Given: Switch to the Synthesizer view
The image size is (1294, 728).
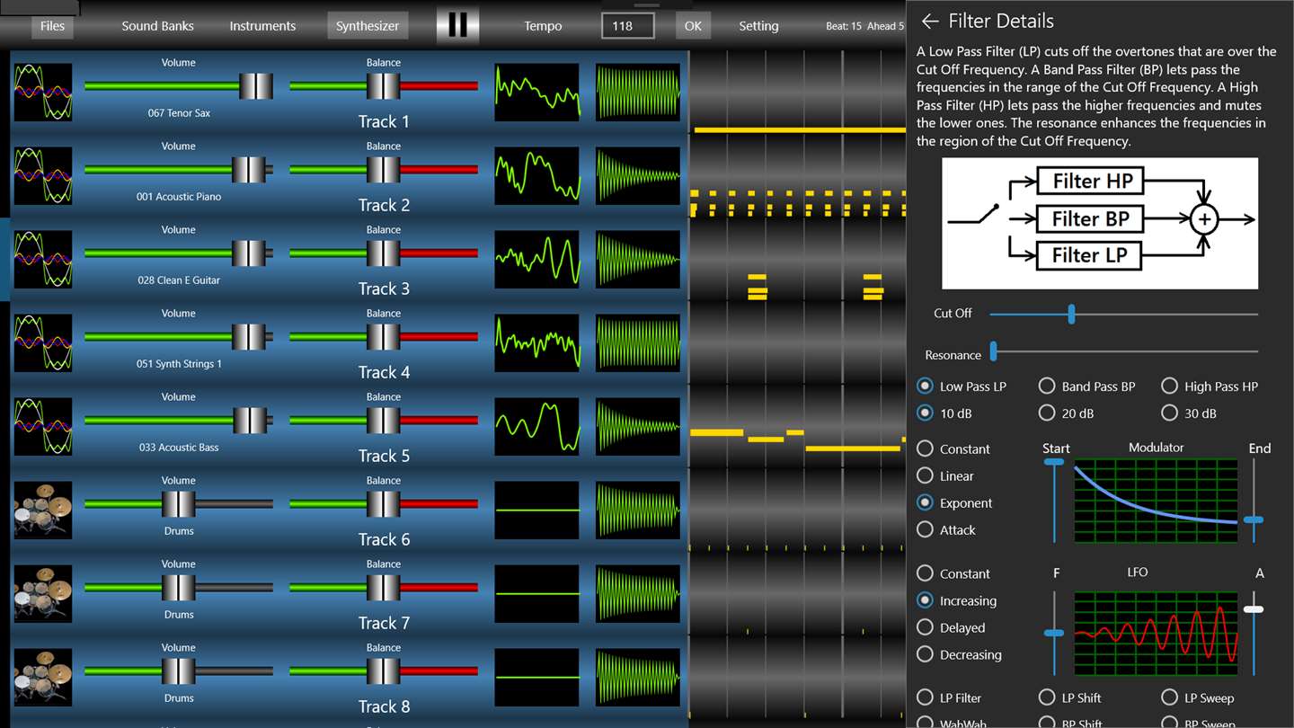Looking at the screenshot, I should tap(368, 26).
